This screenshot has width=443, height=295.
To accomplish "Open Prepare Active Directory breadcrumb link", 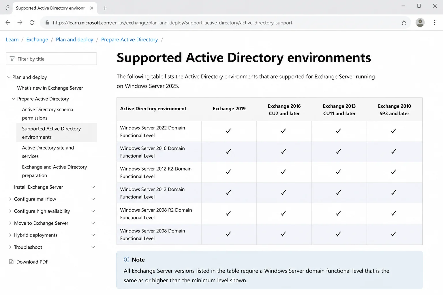I will (129, 39).
